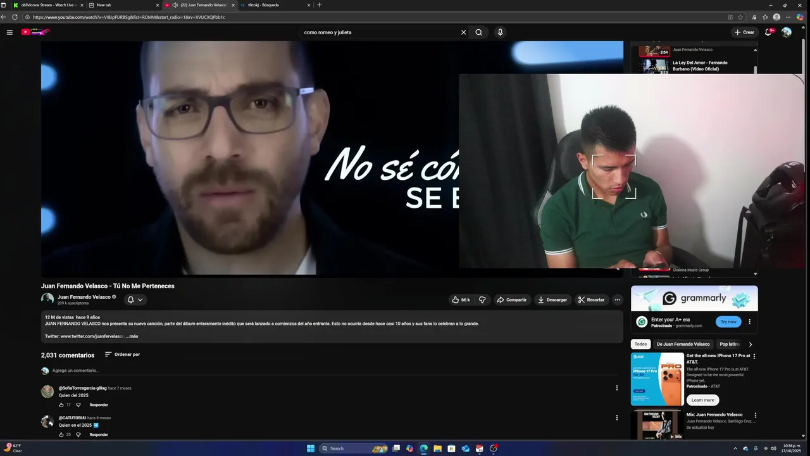Select De Juan Fernando Velasco chip
The image size is (810, 456).
[683, 345]
